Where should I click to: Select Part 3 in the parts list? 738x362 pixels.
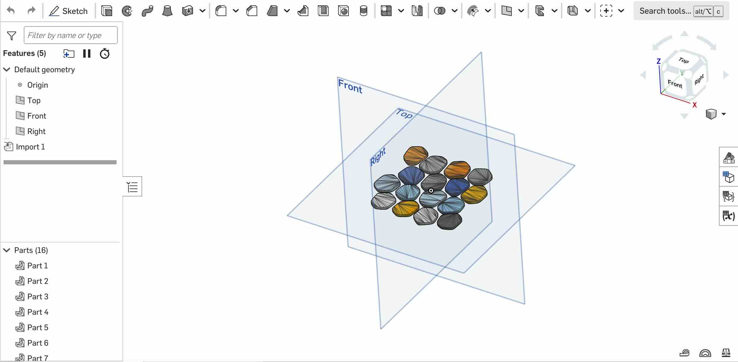[x=37, y=297]
